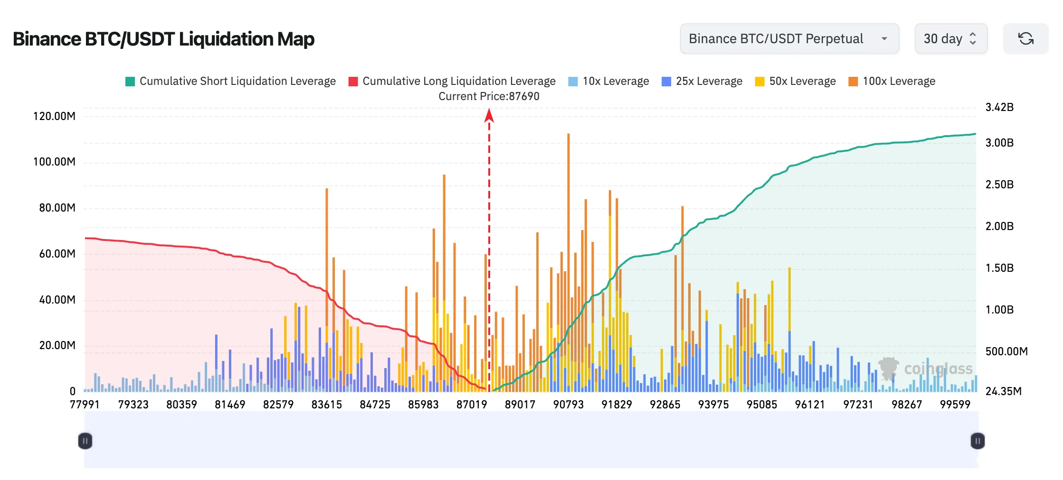Image resolution: width=1063 pixels, height=480 pixels.
Task: Select the Cumulative Short Liquidation Leverage legend label
Action: tap(237, 81)
